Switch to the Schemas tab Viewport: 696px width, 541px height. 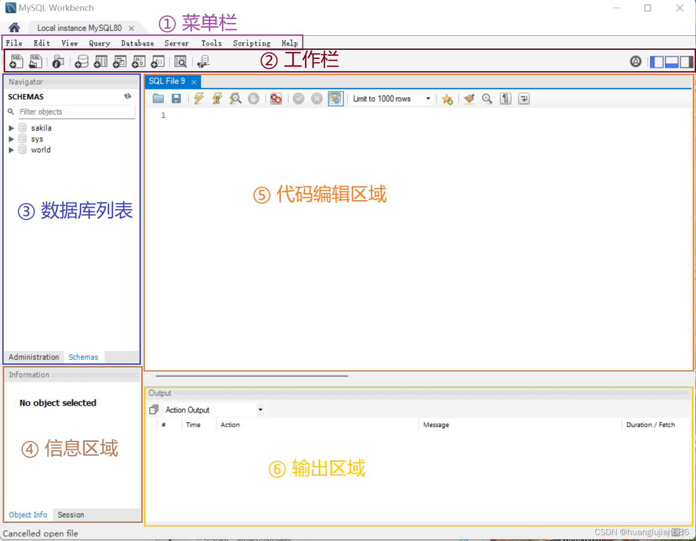coord(83,357)
